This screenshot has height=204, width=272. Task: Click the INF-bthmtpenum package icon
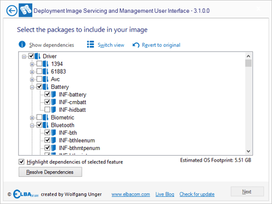[53, 148]
